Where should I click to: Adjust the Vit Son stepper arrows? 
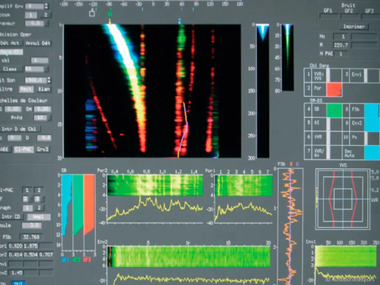click(49, 80)
